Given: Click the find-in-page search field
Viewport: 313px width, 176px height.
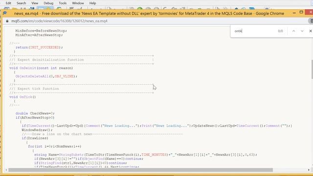Looking at the screenshot, I should coord(254,31).
